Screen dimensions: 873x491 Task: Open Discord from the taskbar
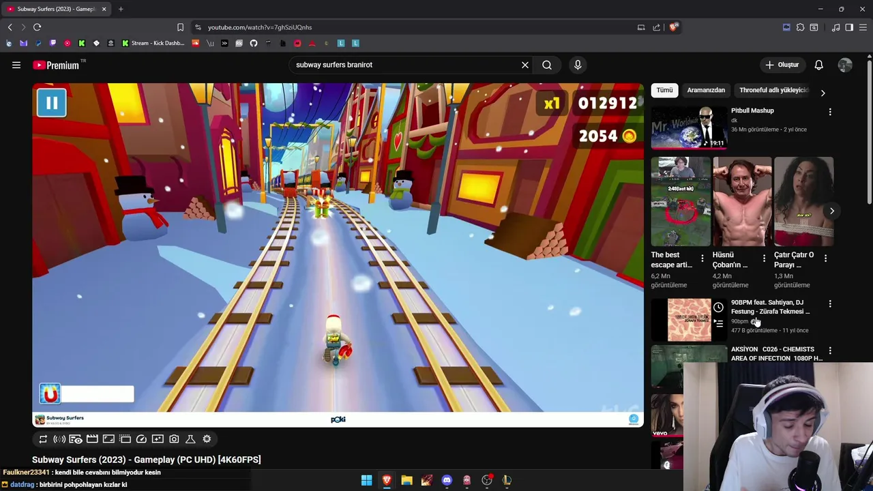point(447,480)
